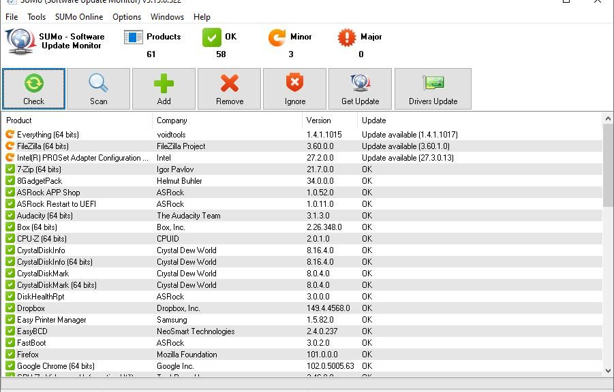Image resolution: width=614 pixels, height=392 pixels.
Task: Click green check icon beside 8GadgetPack
Action: pos(10,181)
